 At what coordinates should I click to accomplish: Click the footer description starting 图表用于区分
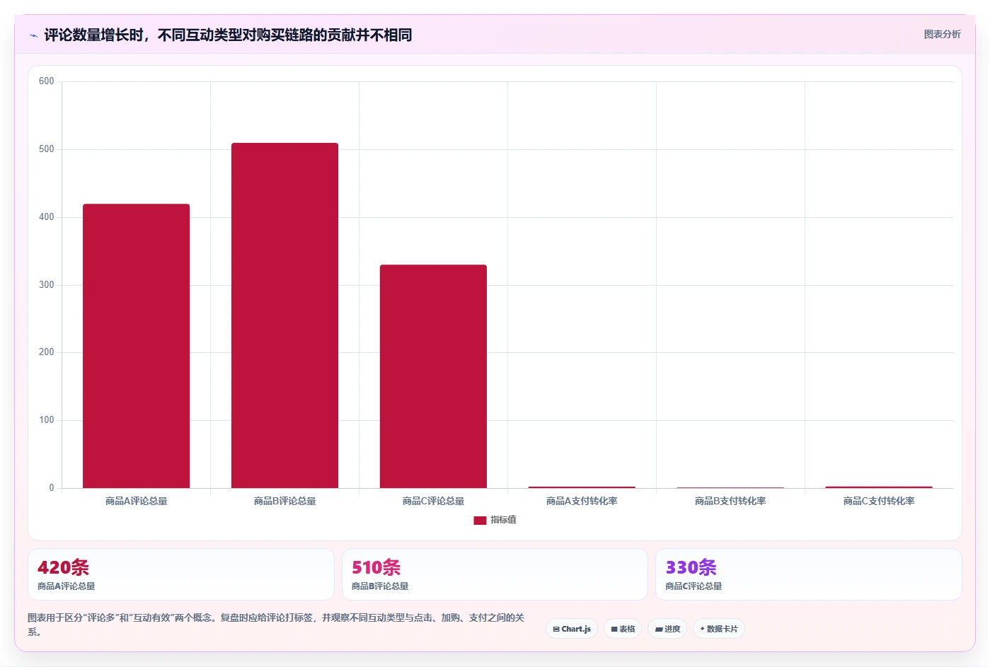[x=276, y=625]
